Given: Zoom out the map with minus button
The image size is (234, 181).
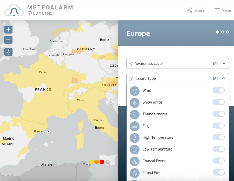Looking at the screenshot, I should (8, 40).
